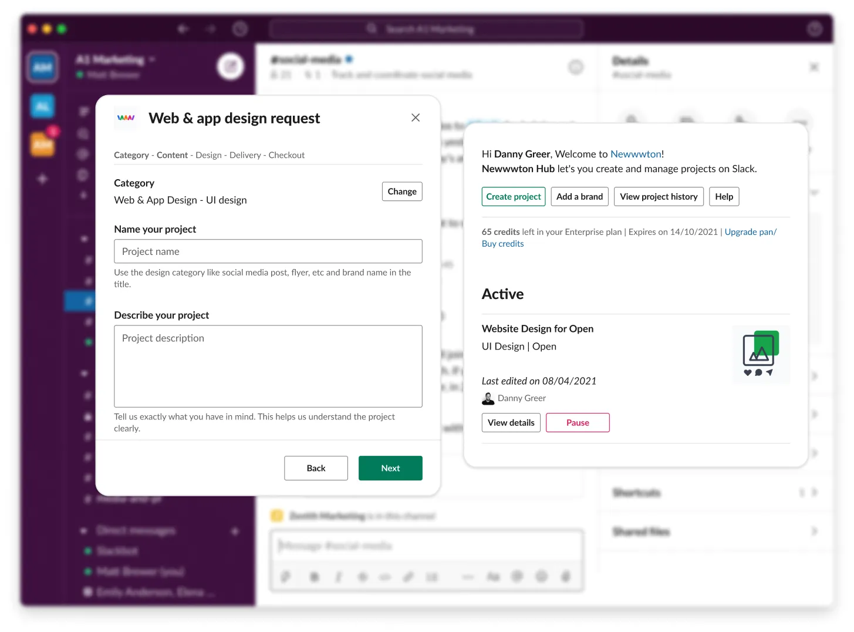Expand the Shared files section
The width and height of the screenshot is (854, 632).
[x=814, y=532]
